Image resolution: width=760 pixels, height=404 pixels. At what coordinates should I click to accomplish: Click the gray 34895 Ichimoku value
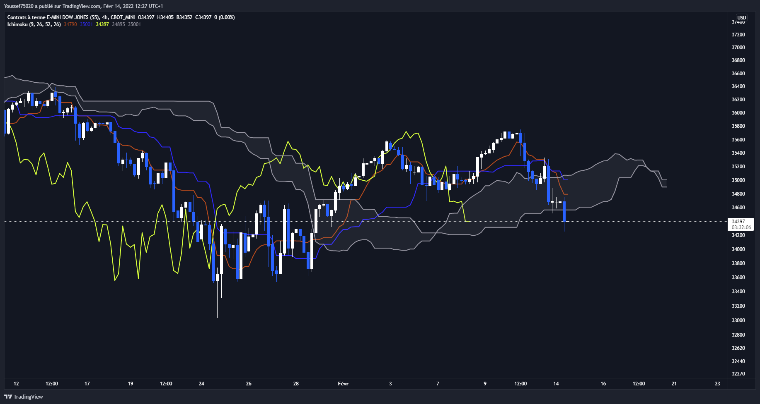[119, 24]
